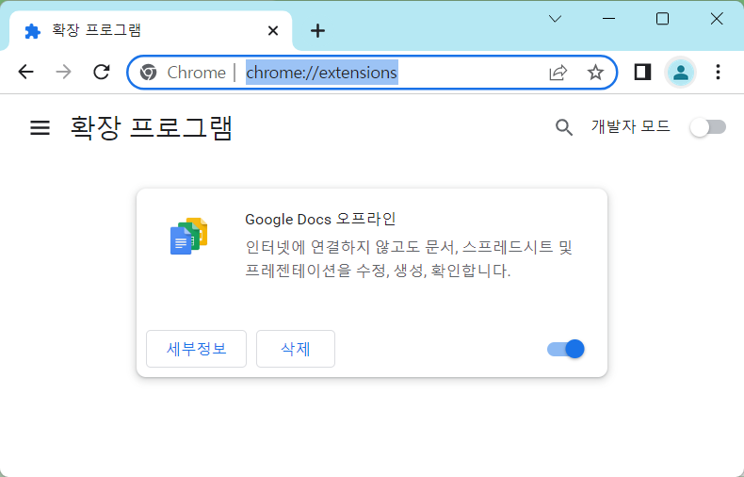Image resolution: width=744 pixels, height=477 pixels.
Task: Go back using the browser back arrow
Action: click(x=25, y=73)
